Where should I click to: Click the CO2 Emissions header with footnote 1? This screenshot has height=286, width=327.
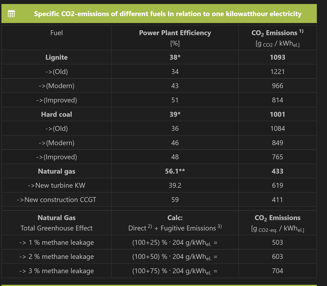click(277, 33)
